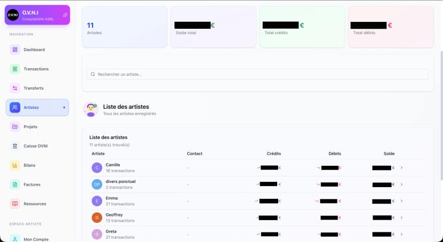
Task: Open Ressources via the book icon
Action: (15, 204)
